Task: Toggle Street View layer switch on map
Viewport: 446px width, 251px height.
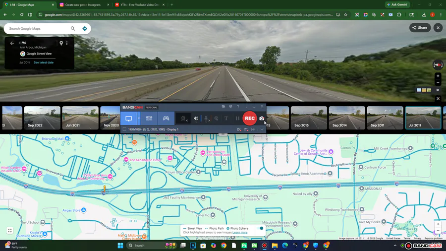Action: coord(260,228)
